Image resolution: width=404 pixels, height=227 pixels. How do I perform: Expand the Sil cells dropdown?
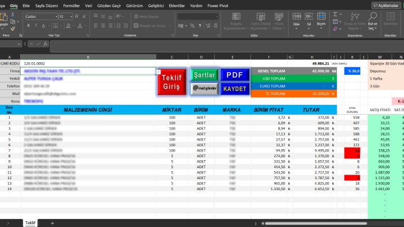click(309, 29)
